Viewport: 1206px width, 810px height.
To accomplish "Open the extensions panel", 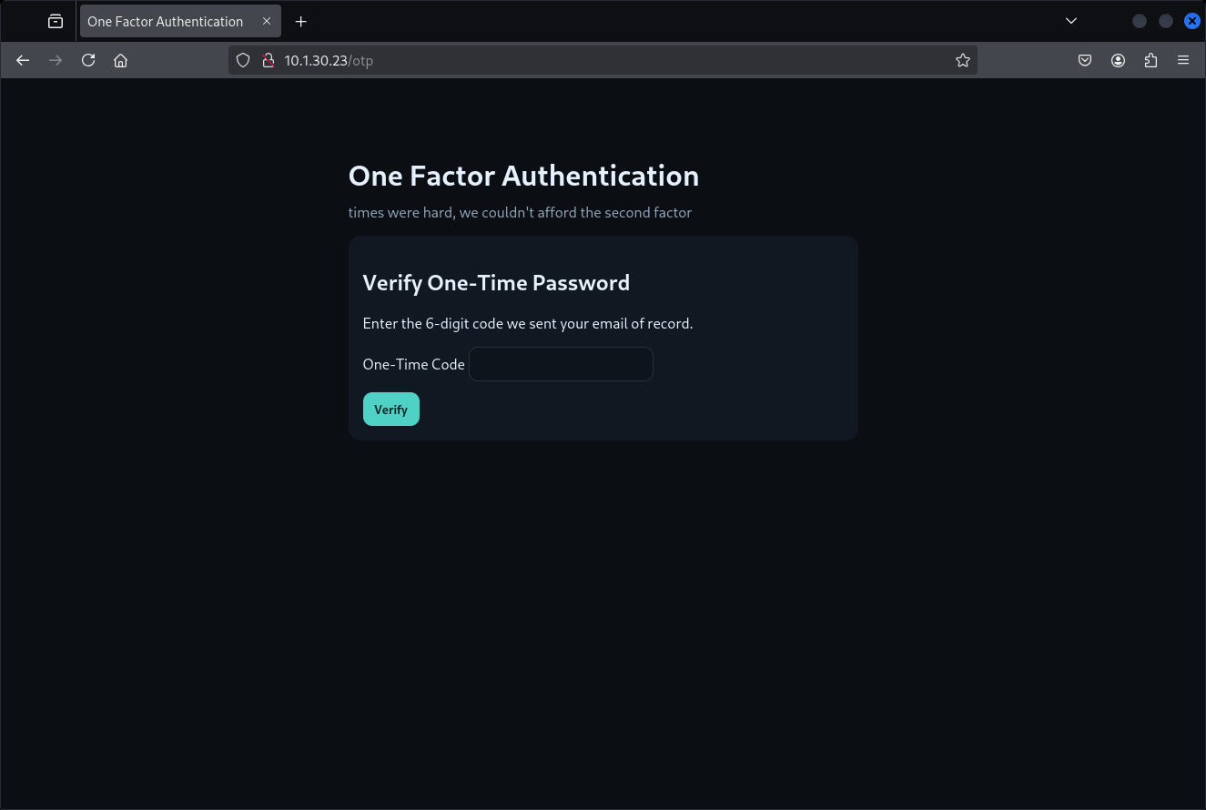I will click(x=1150, y=60).
